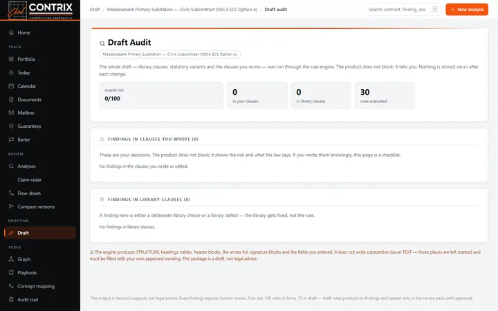This screenshot has height=311, width=498.
Task: Focus the search contract, finding, doc field
Action: tap(403, 10)
